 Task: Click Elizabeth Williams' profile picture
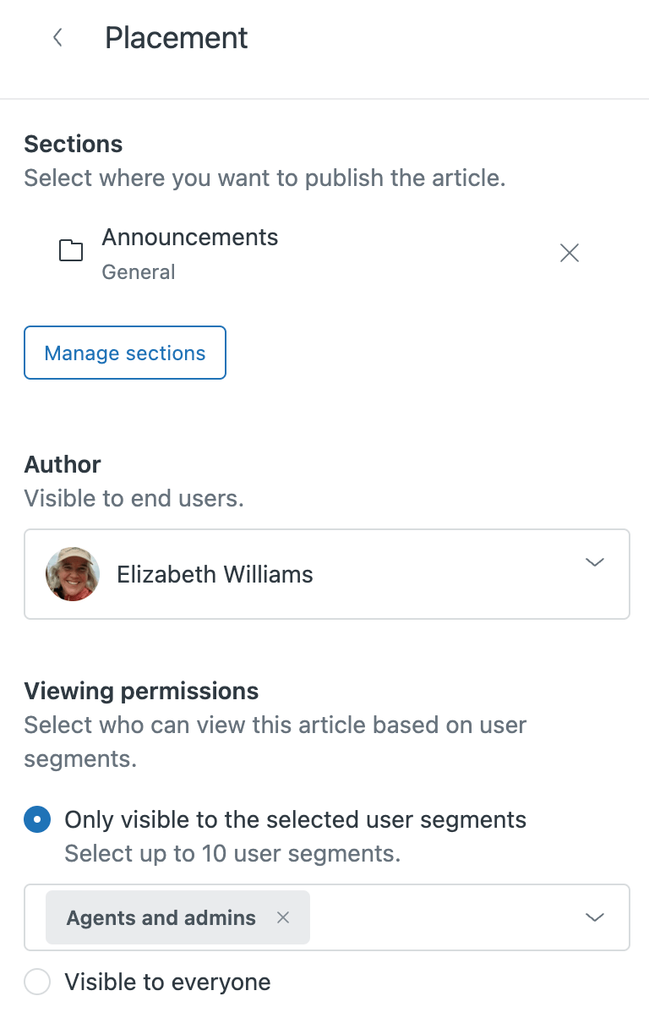pyautogui.click(x=72, y=573)
